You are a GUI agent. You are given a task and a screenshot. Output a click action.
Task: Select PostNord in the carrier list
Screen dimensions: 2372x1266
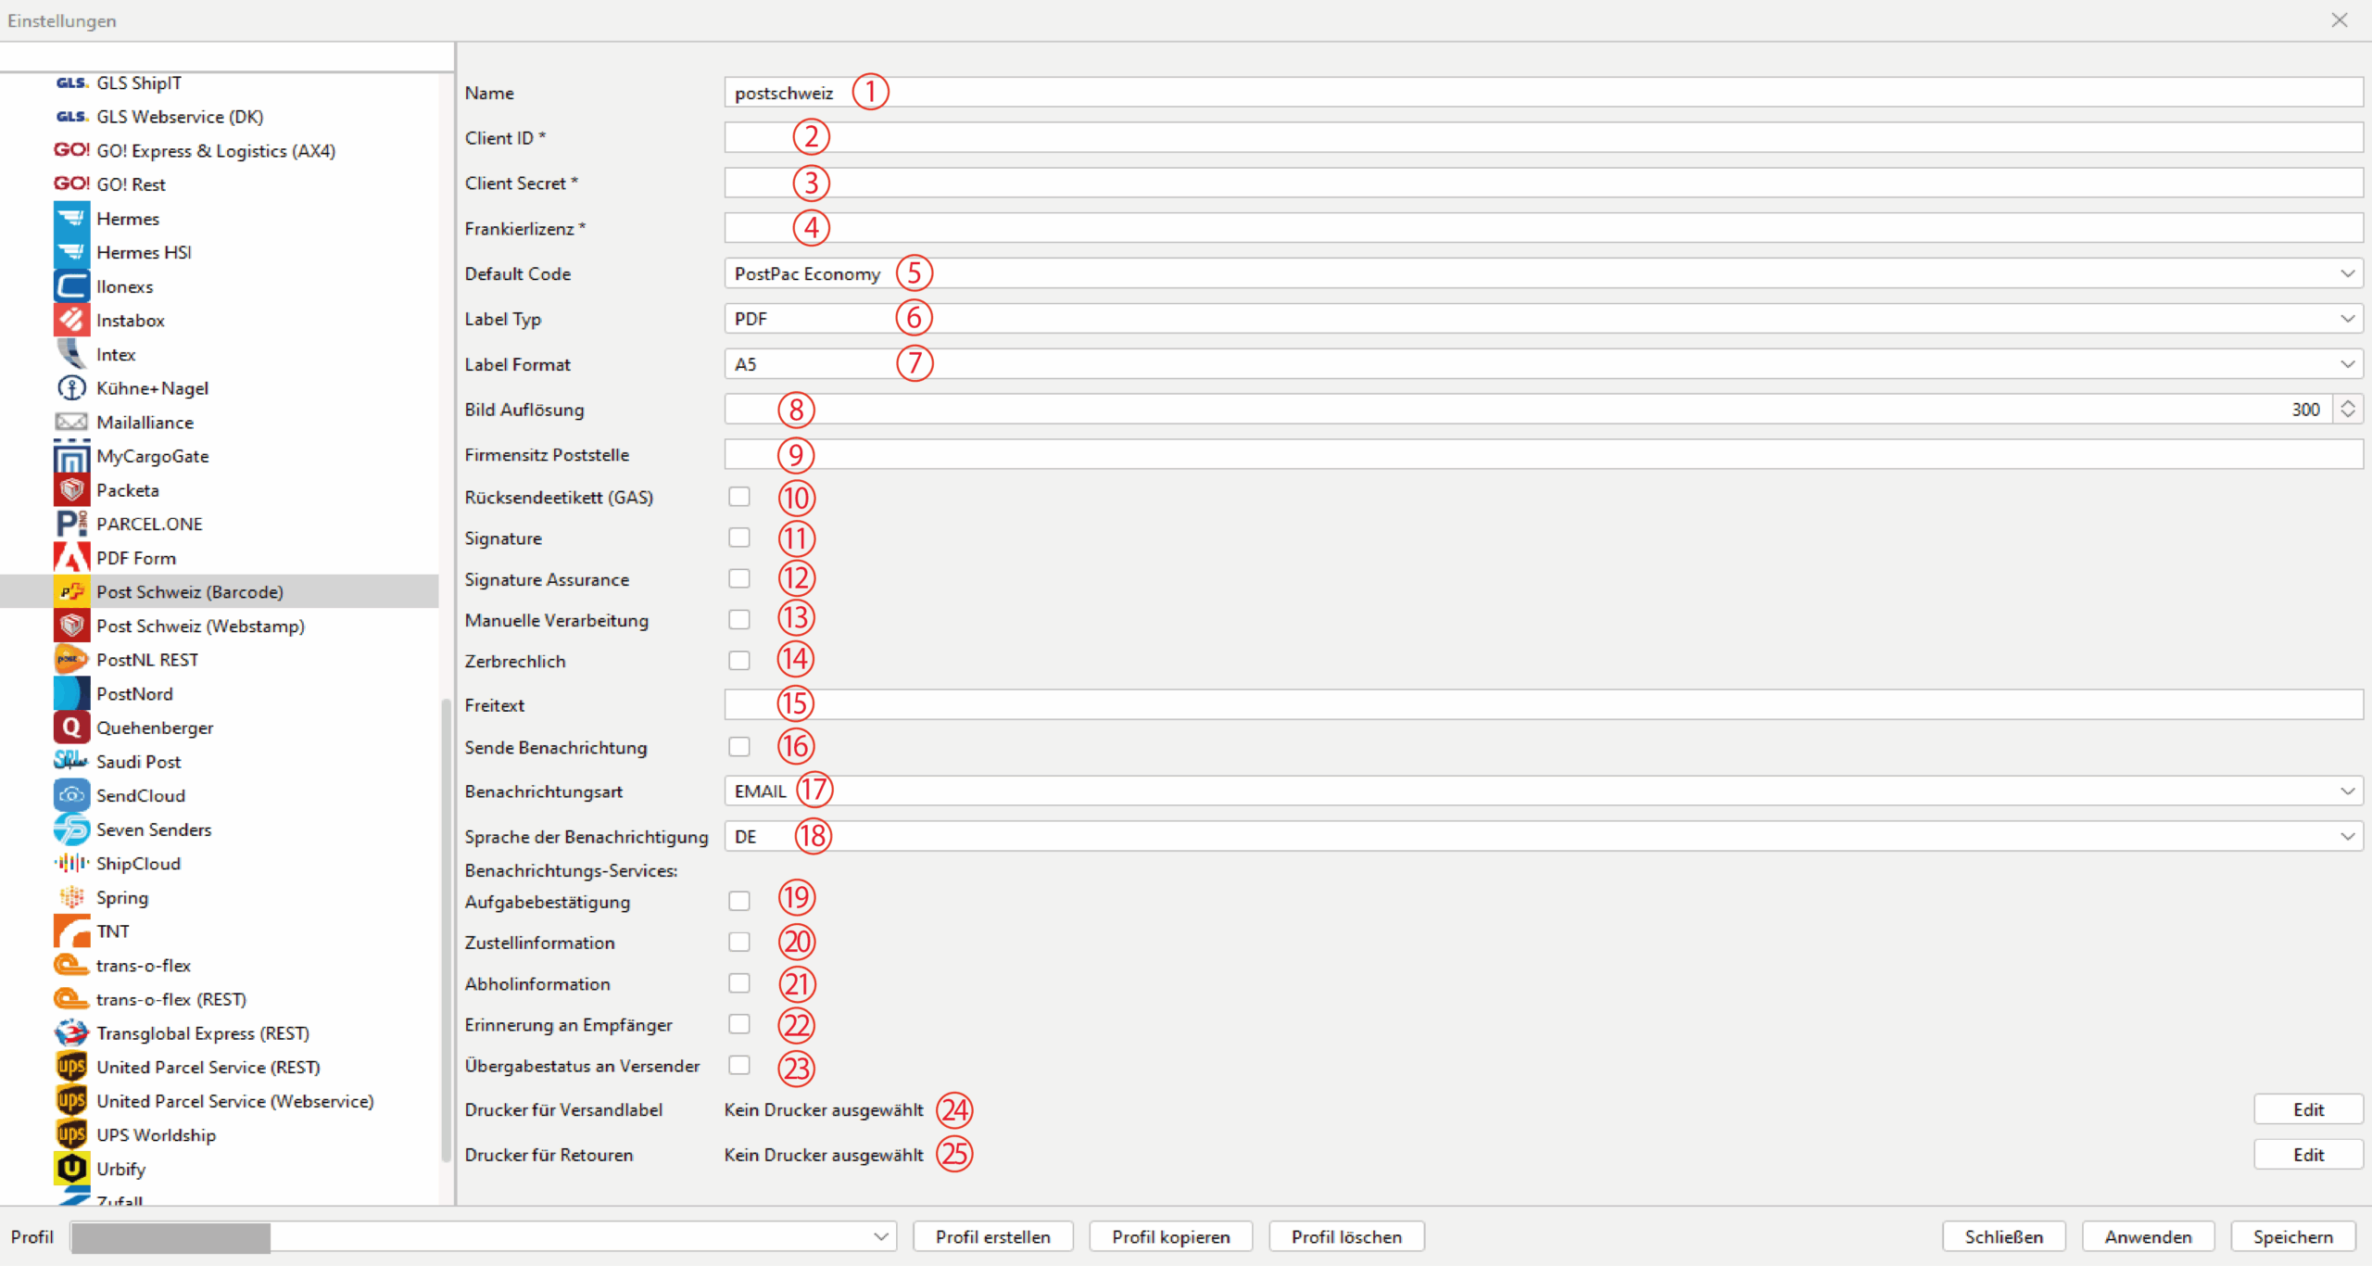134,694
